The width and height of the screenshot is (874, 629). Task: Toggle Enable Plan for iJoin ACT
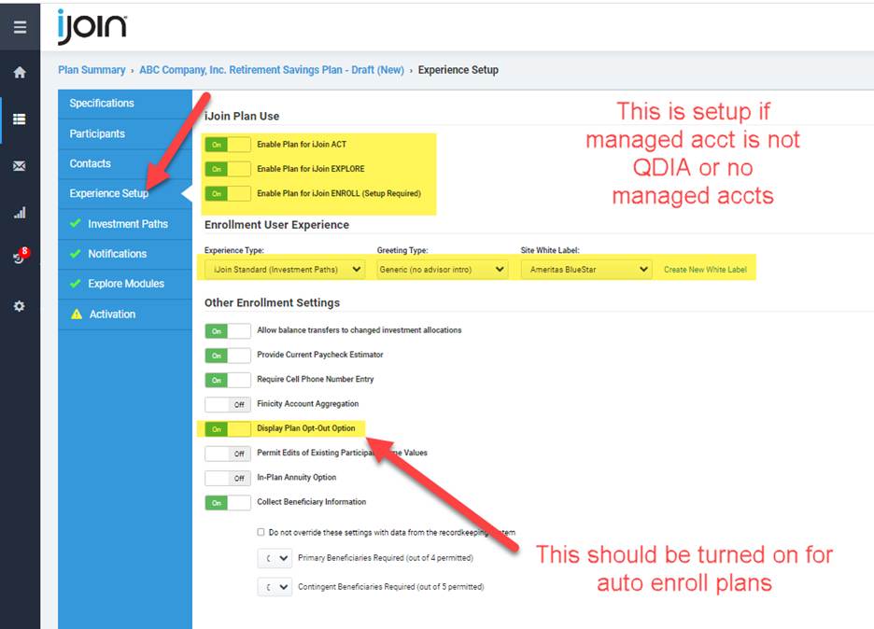tap(228, 145)
